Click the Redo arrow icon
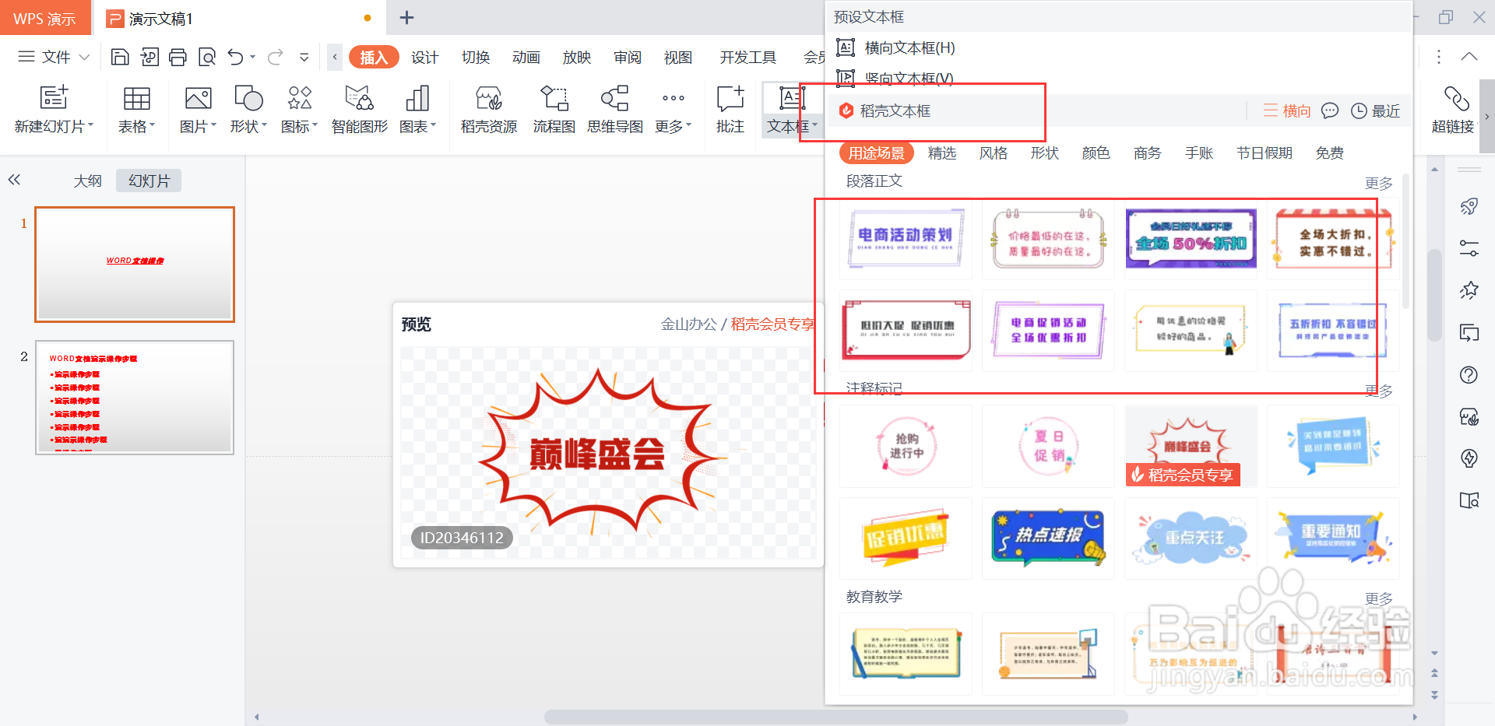 pos(275,57)
